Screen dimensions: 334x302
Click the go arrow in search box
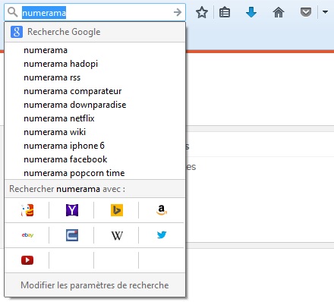click(178, 12)
